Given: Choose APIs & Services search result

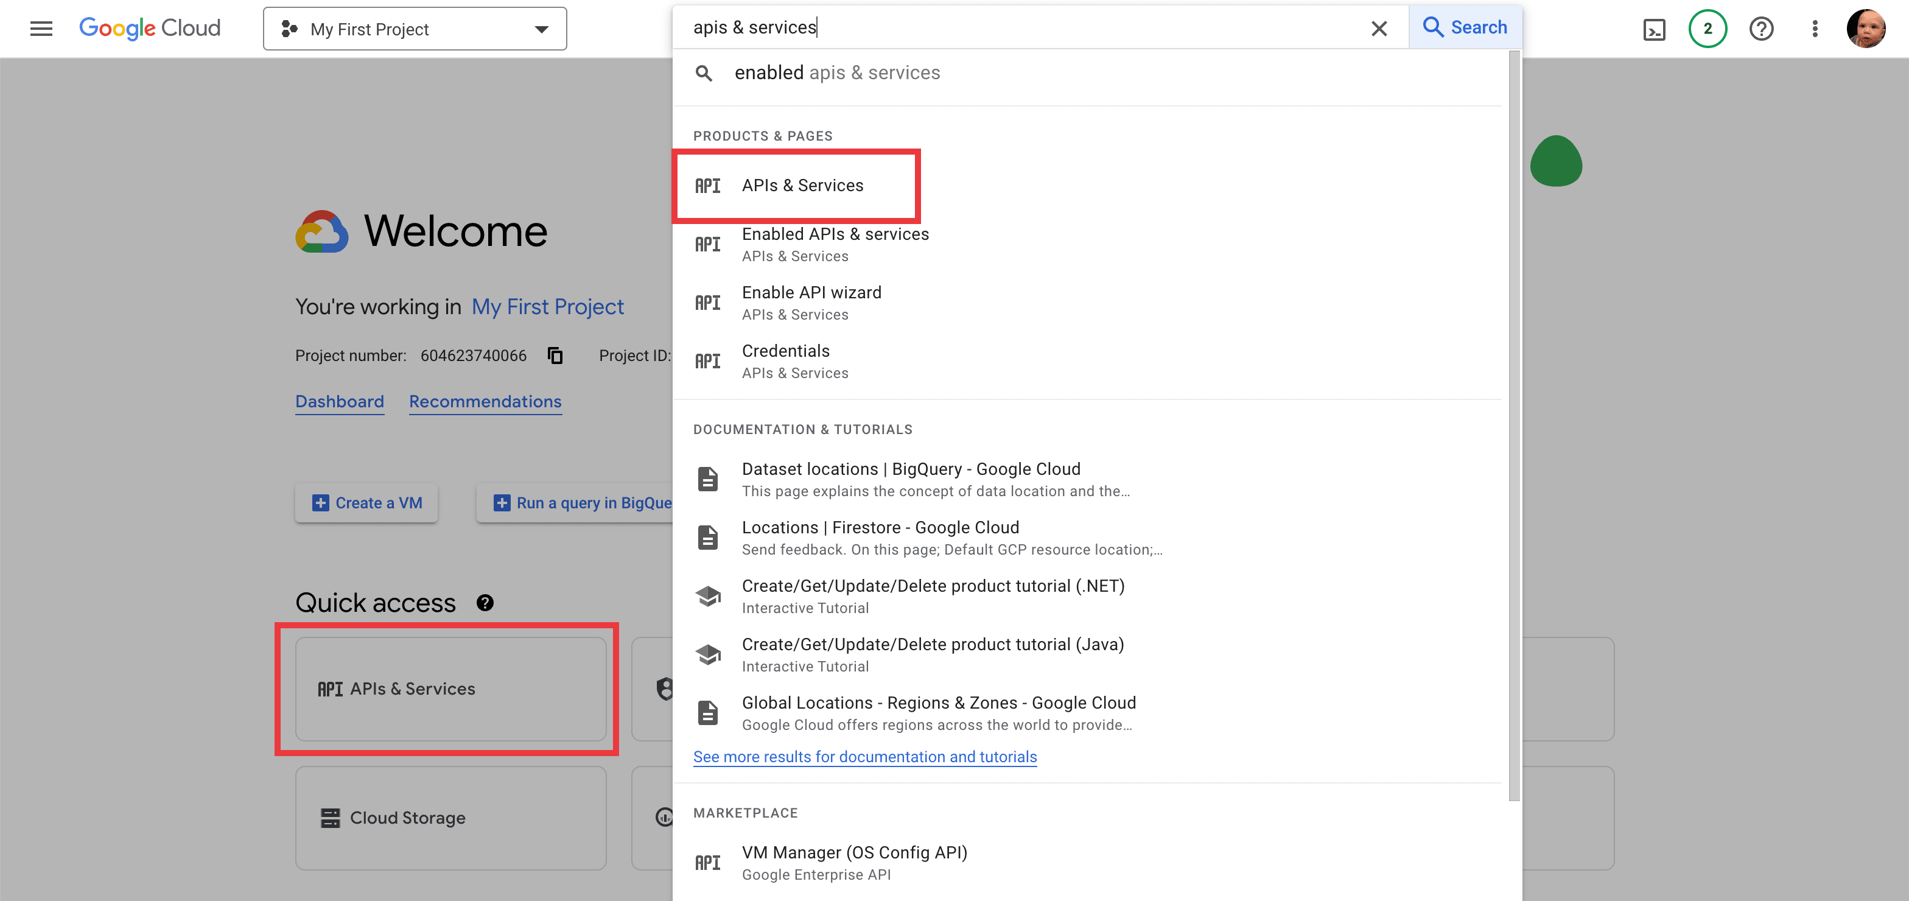Looking at the screenshot, I should (x=802, y=185).
